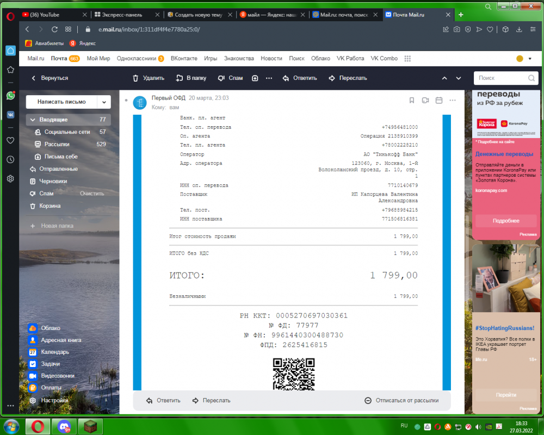Add a new browser tab with the plus
Image resolution: width=544 pixels, height=435 pixels.
(x=461, y=15)
